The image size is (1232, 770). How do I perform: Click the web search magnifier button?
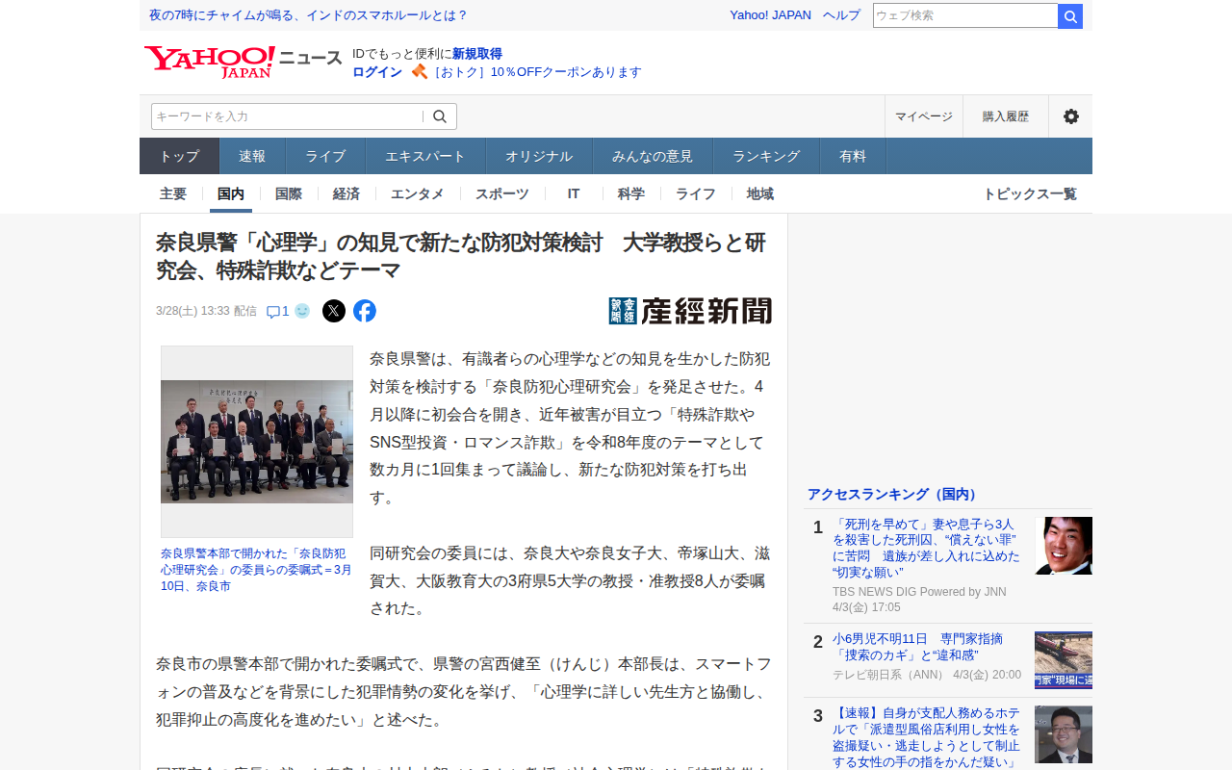[x=1070, y=15]
